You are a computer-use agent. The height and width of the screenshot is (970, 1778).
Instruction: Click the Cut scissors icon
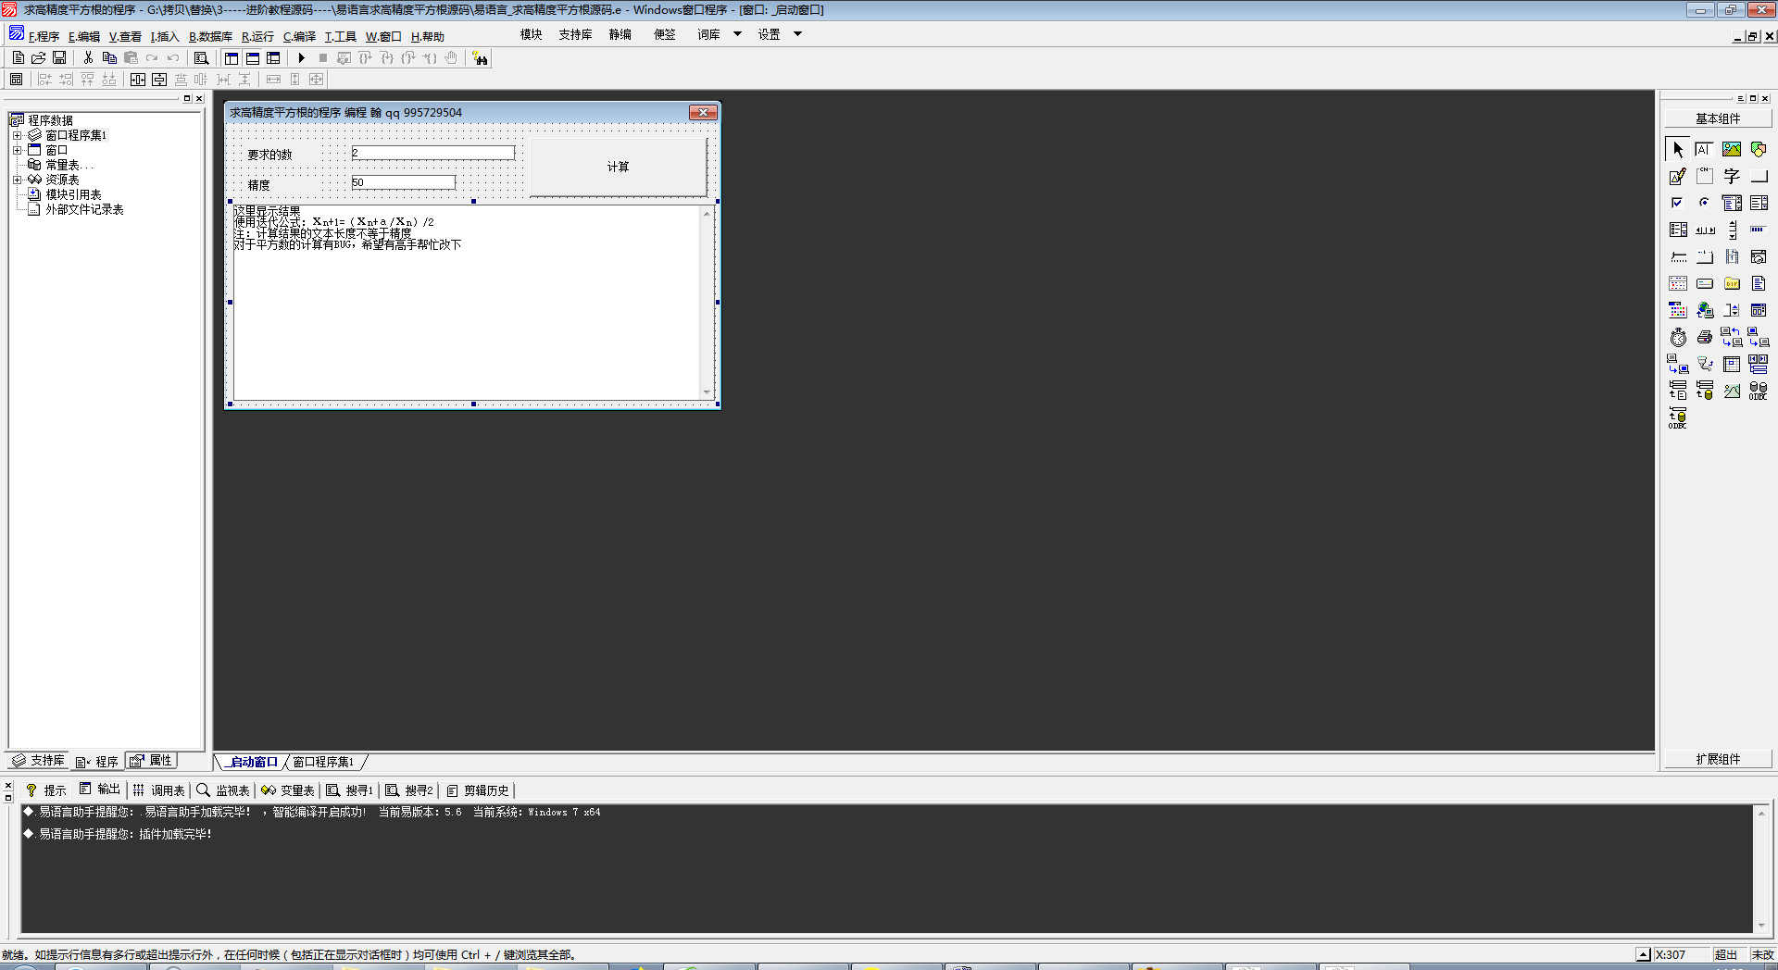[88, 57]
